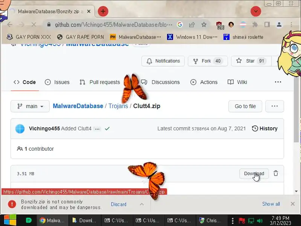Click the Notifications button
The height and width of the screenshot is (226, 301).
pyautogui.click(x=163, y=61)
